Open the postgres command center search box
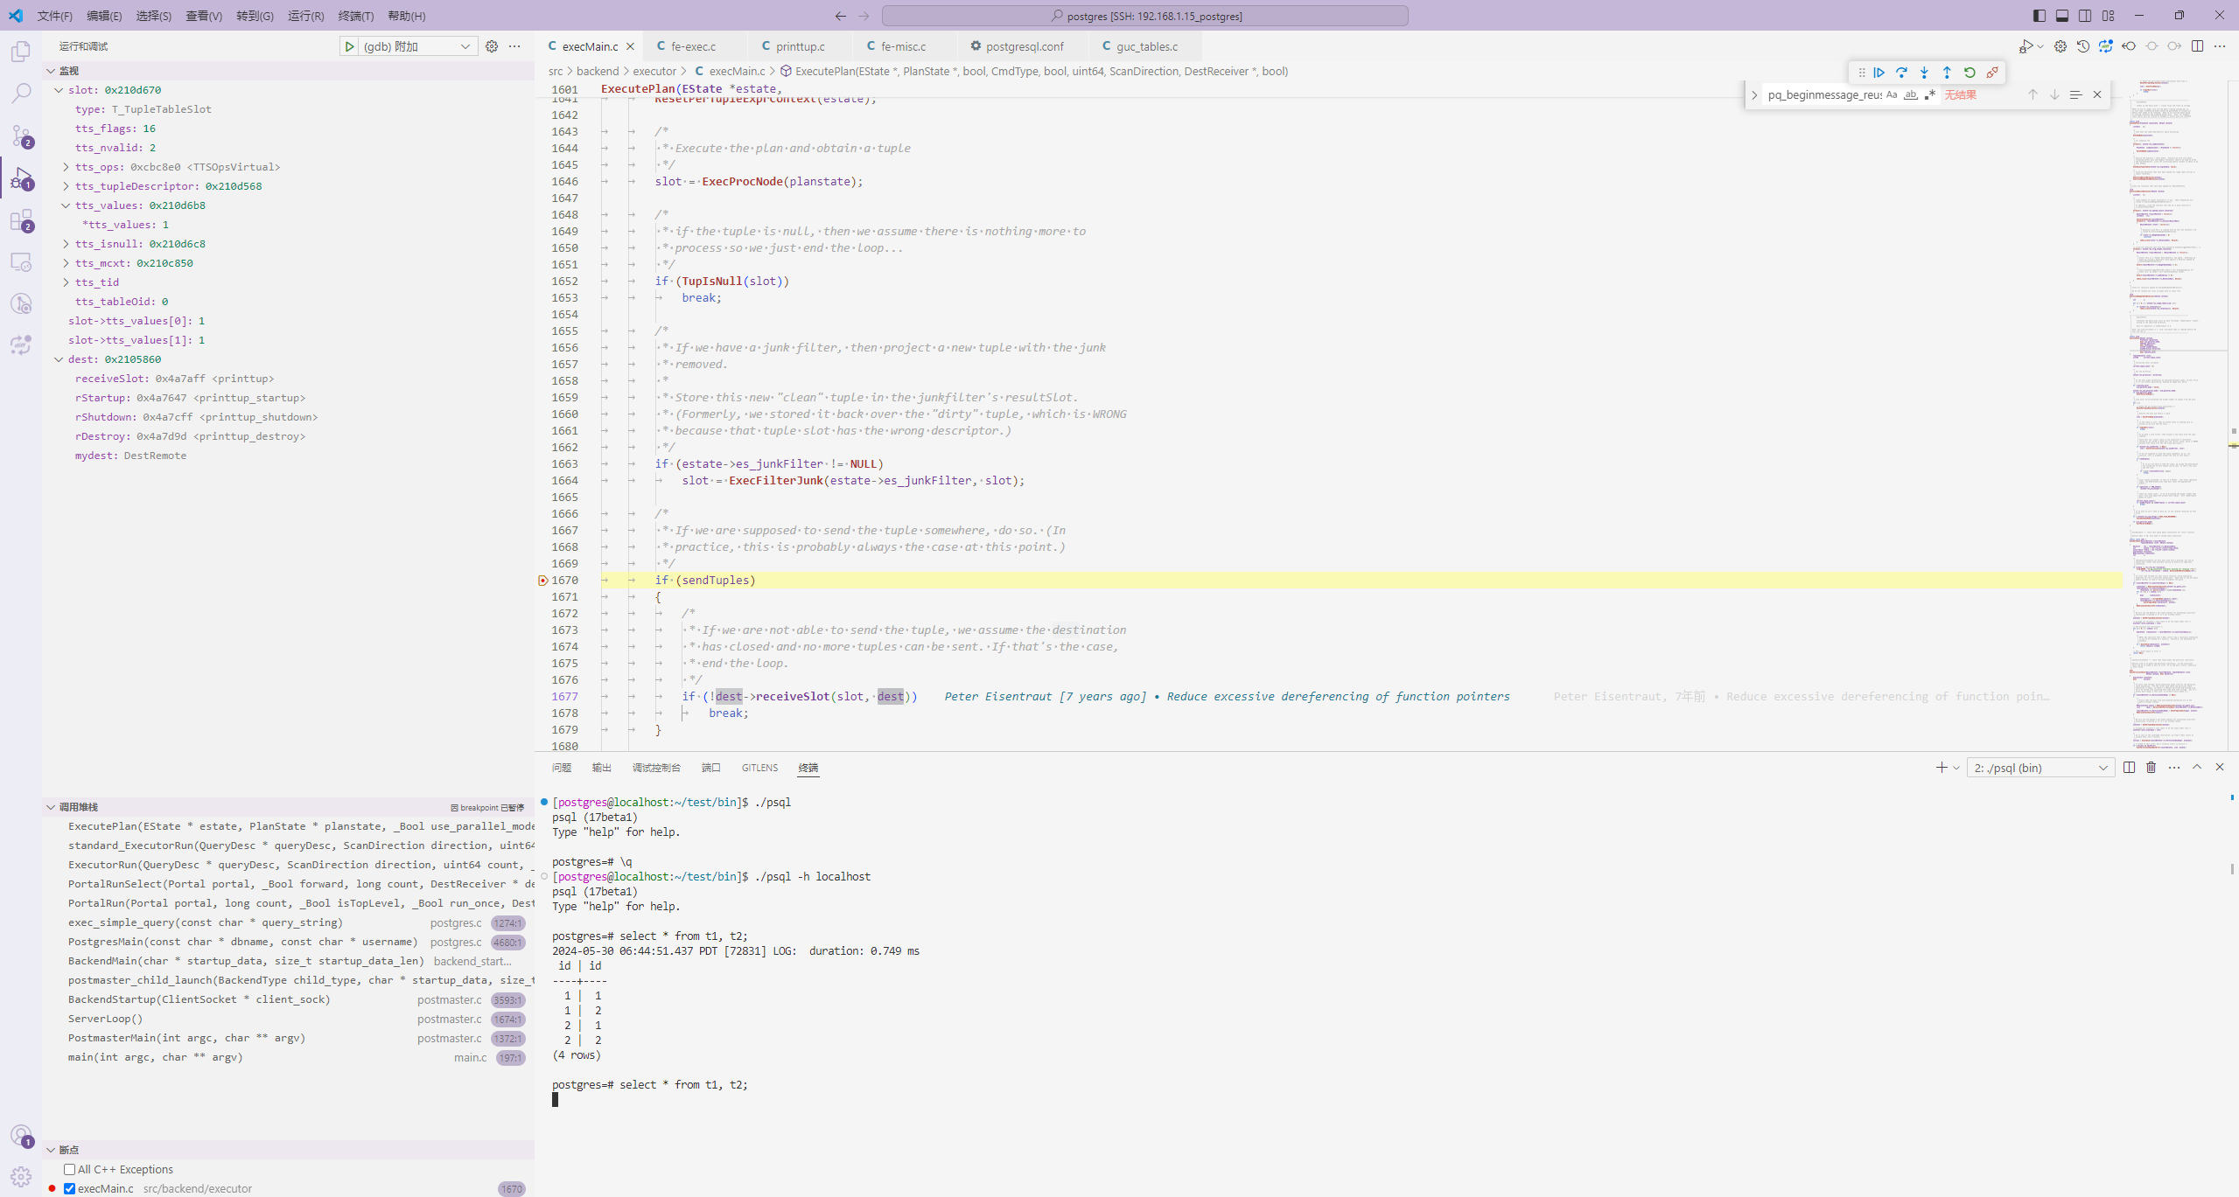 click(x=1145, y=16)
